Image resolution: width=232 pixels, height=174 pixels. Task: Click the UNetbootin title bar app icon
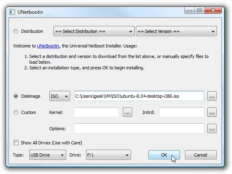[12, 12]
